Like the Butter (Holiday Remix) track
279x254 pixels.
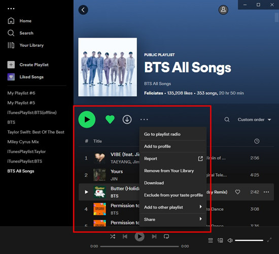[x=238, y=192]
